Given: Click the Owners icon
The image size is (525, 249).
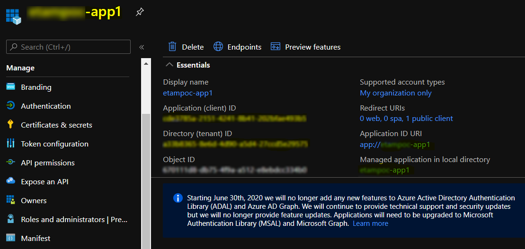Looking at the screenshot, I should 11,200.
